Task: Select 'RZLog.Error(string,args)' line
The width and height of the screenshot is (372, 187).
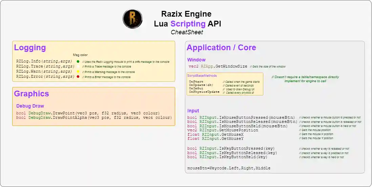Action: pyautogui.click(x=45, y=76)
